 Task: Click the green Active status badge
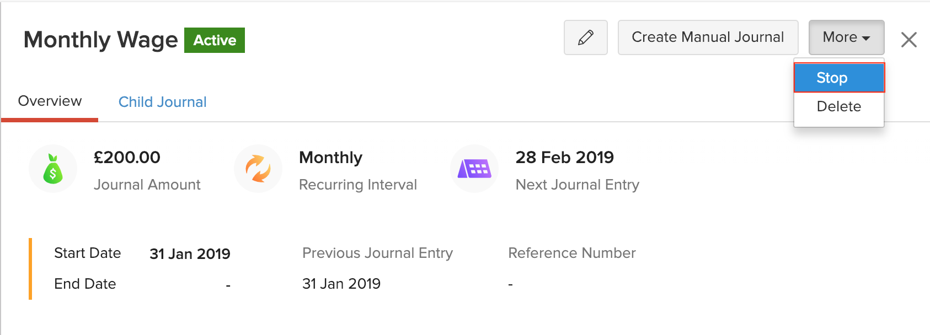click(x=215, y=40)
